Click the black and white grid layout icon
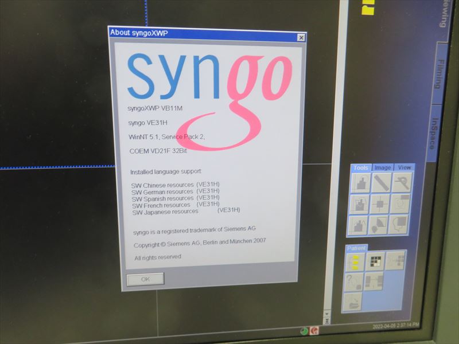 [375, 261]
